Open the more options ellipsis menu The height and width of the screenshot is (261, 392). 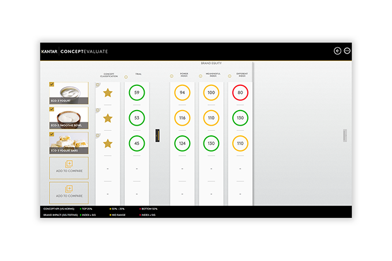(x=347, y=51)
